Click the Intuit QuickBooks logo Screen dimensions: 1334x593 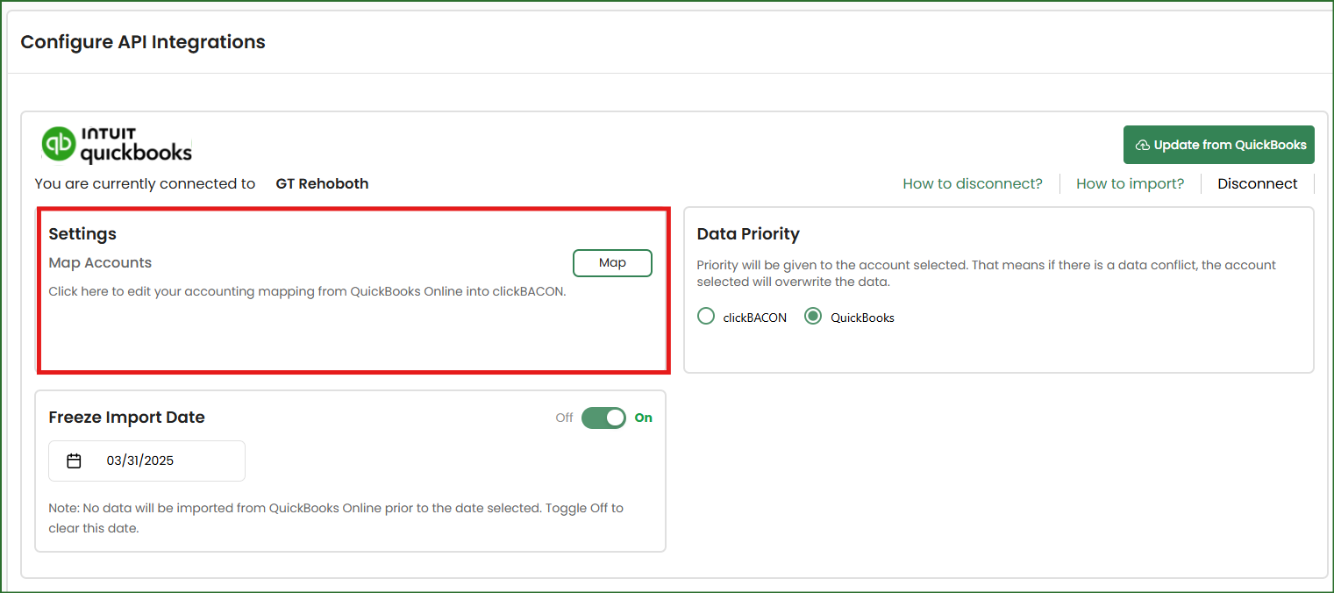(x=117, y=145)
